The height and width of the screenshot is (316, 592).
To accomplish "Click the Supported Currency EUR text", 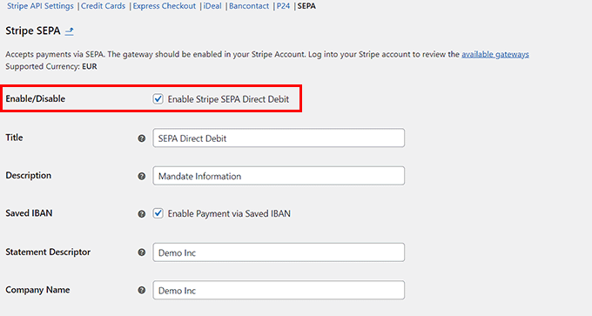I will [51, 66].
